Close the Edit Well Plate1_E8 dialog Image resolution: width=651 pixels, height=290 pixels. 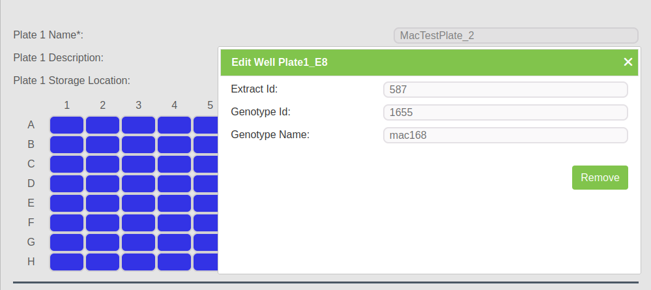(x=628, y=62)
